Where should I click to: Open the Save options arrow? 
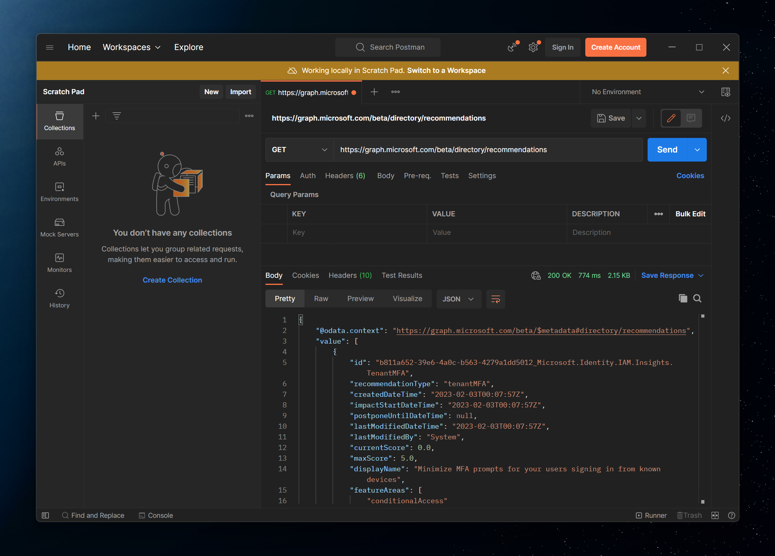639,118
